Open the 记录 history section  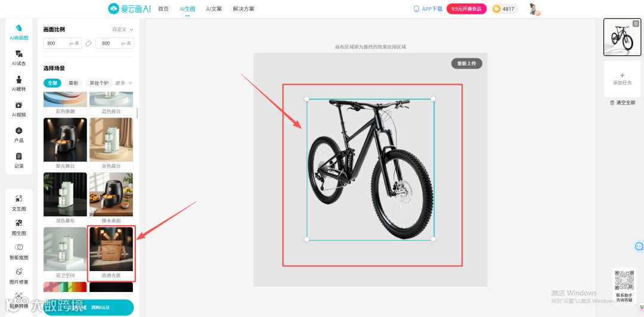pos(19,160)
